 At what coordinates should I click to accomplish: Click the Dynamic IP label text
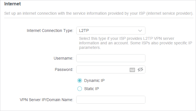(x=94, y=80)
